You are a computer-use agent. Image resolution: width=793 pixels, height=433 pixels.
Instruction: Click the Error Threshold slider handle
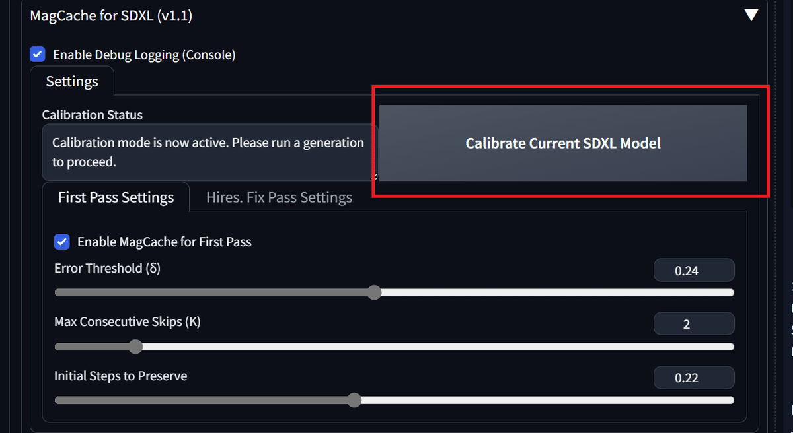[x=374, y=292]
